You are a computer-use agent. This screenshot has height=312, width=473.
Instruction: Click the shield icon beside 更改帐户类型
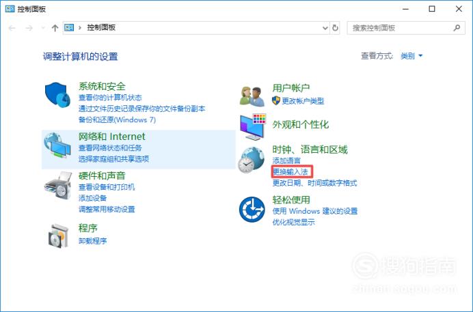click(x=275, y=100)
